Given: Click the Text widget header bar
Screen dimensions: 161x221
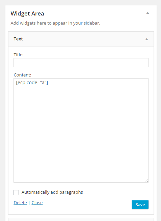Looking at the screenshot, I should (x=81, y=39).
